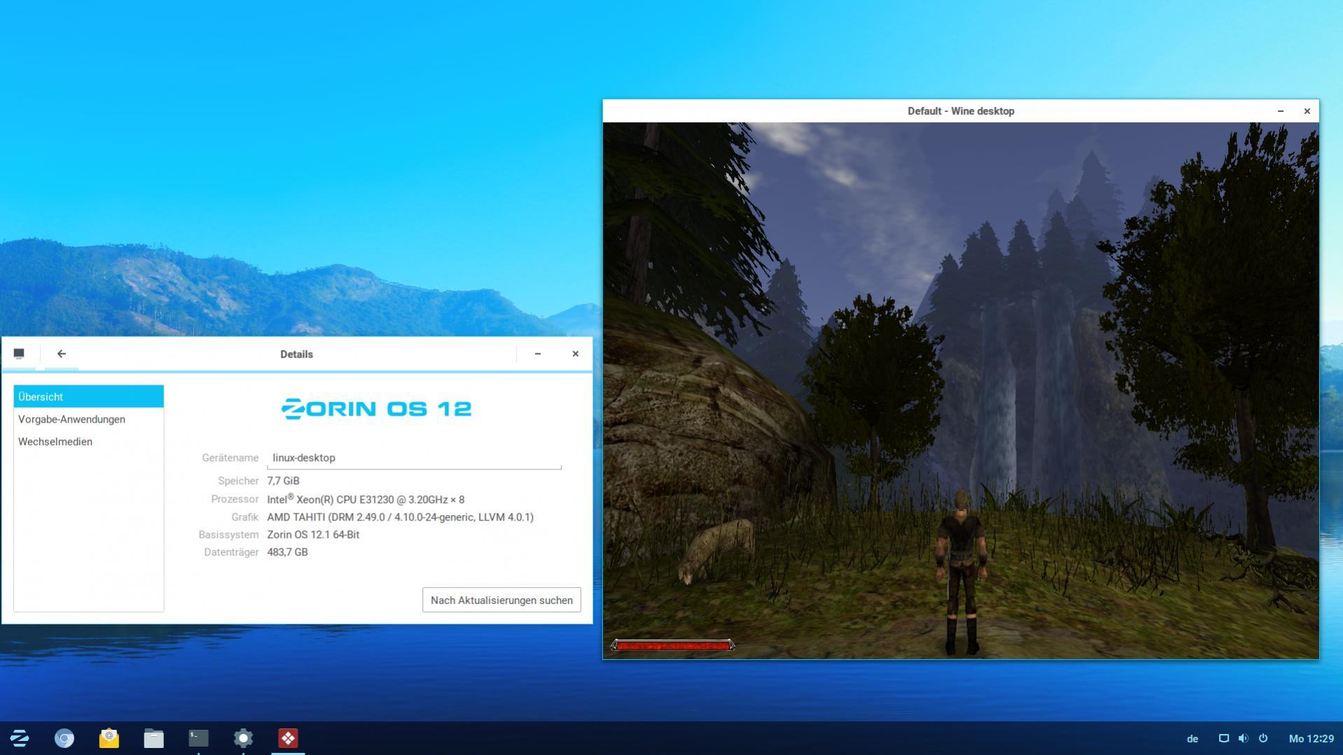Open the display tray icon
The height and width of the screenshot is (755, 1343).
click(1224, 738)
